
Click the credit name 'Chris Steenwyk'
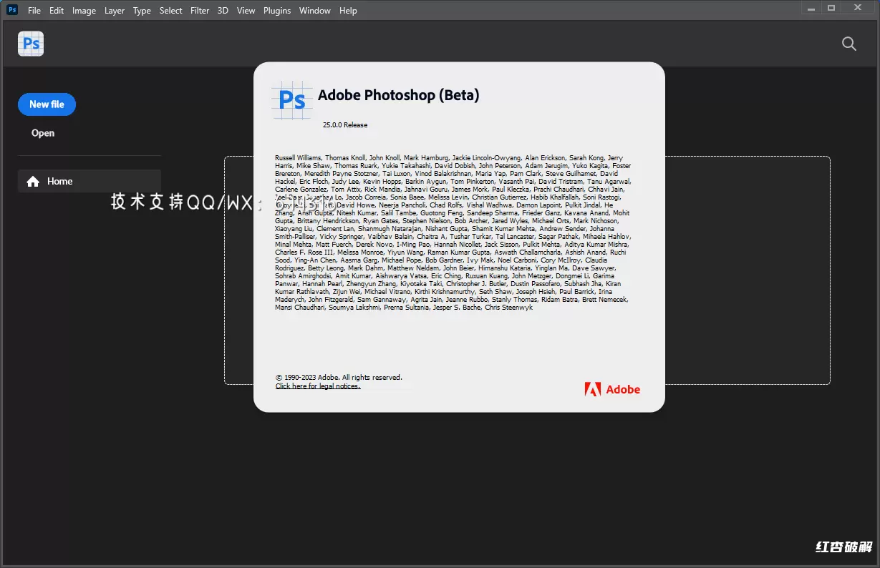tap(508, 308)
